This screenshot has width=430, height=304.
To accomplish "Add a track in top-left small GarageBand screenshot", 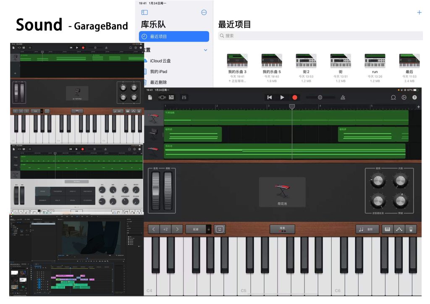I will [x=15, y=73].
